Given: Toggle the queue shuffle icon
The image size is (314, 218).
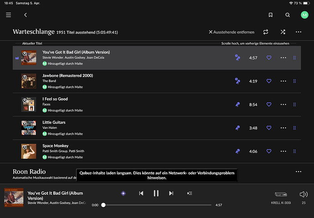Looking at the screenshot, I should (x=283, y=32).
